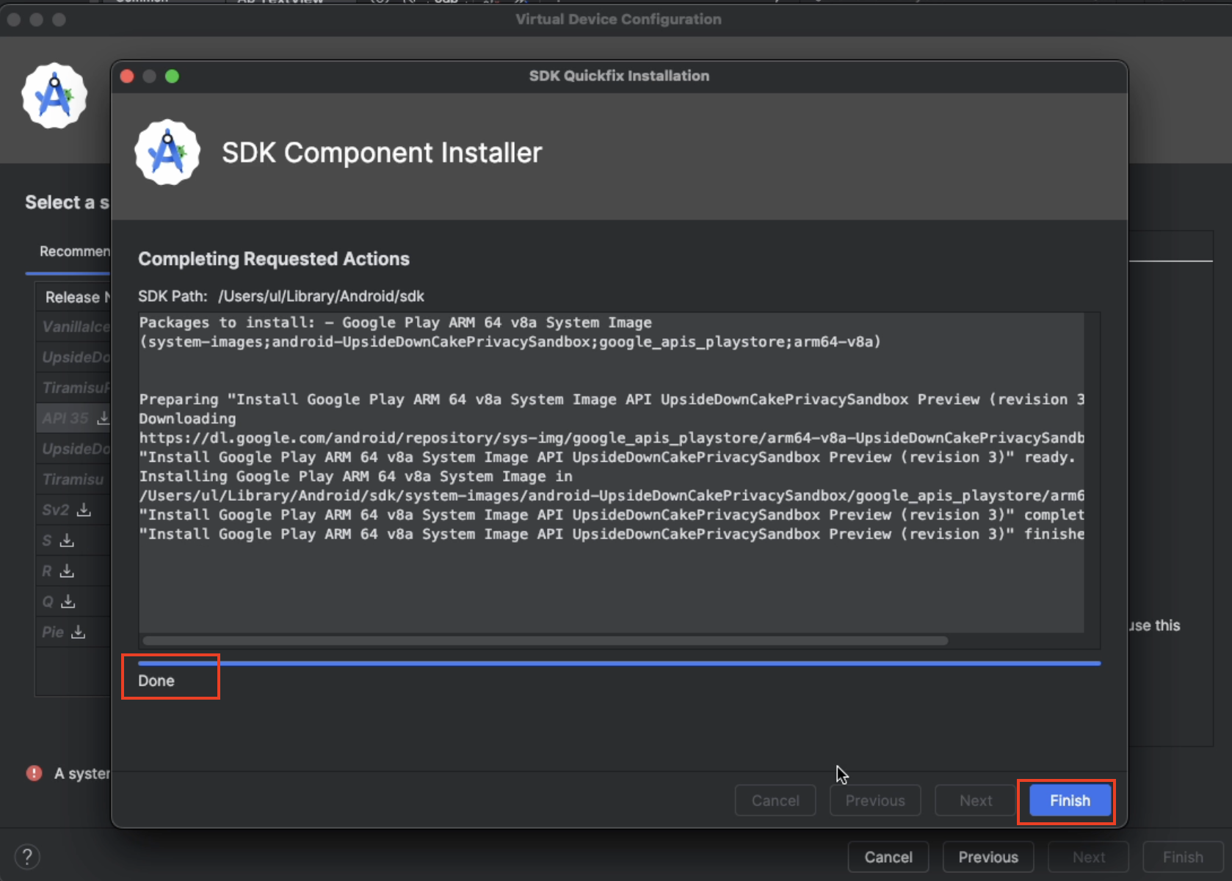Click Previous in Virtual Device Configuration window
1232x881 pixels.
coord(988,857)
